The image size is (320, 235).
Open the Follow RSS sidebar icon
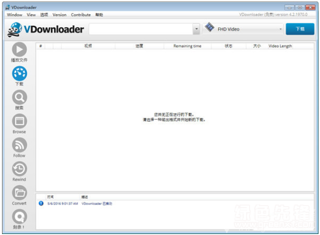pyautogui.click(x=19, y=145)
